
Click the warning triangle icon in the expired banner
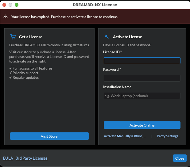(6, 17)
